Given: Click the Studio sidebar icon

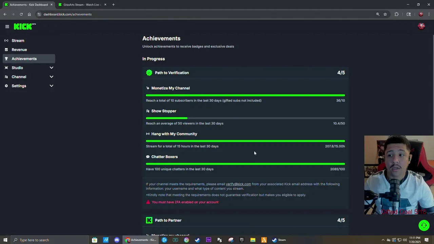Looking at the screenshot, I should [6, 68].
